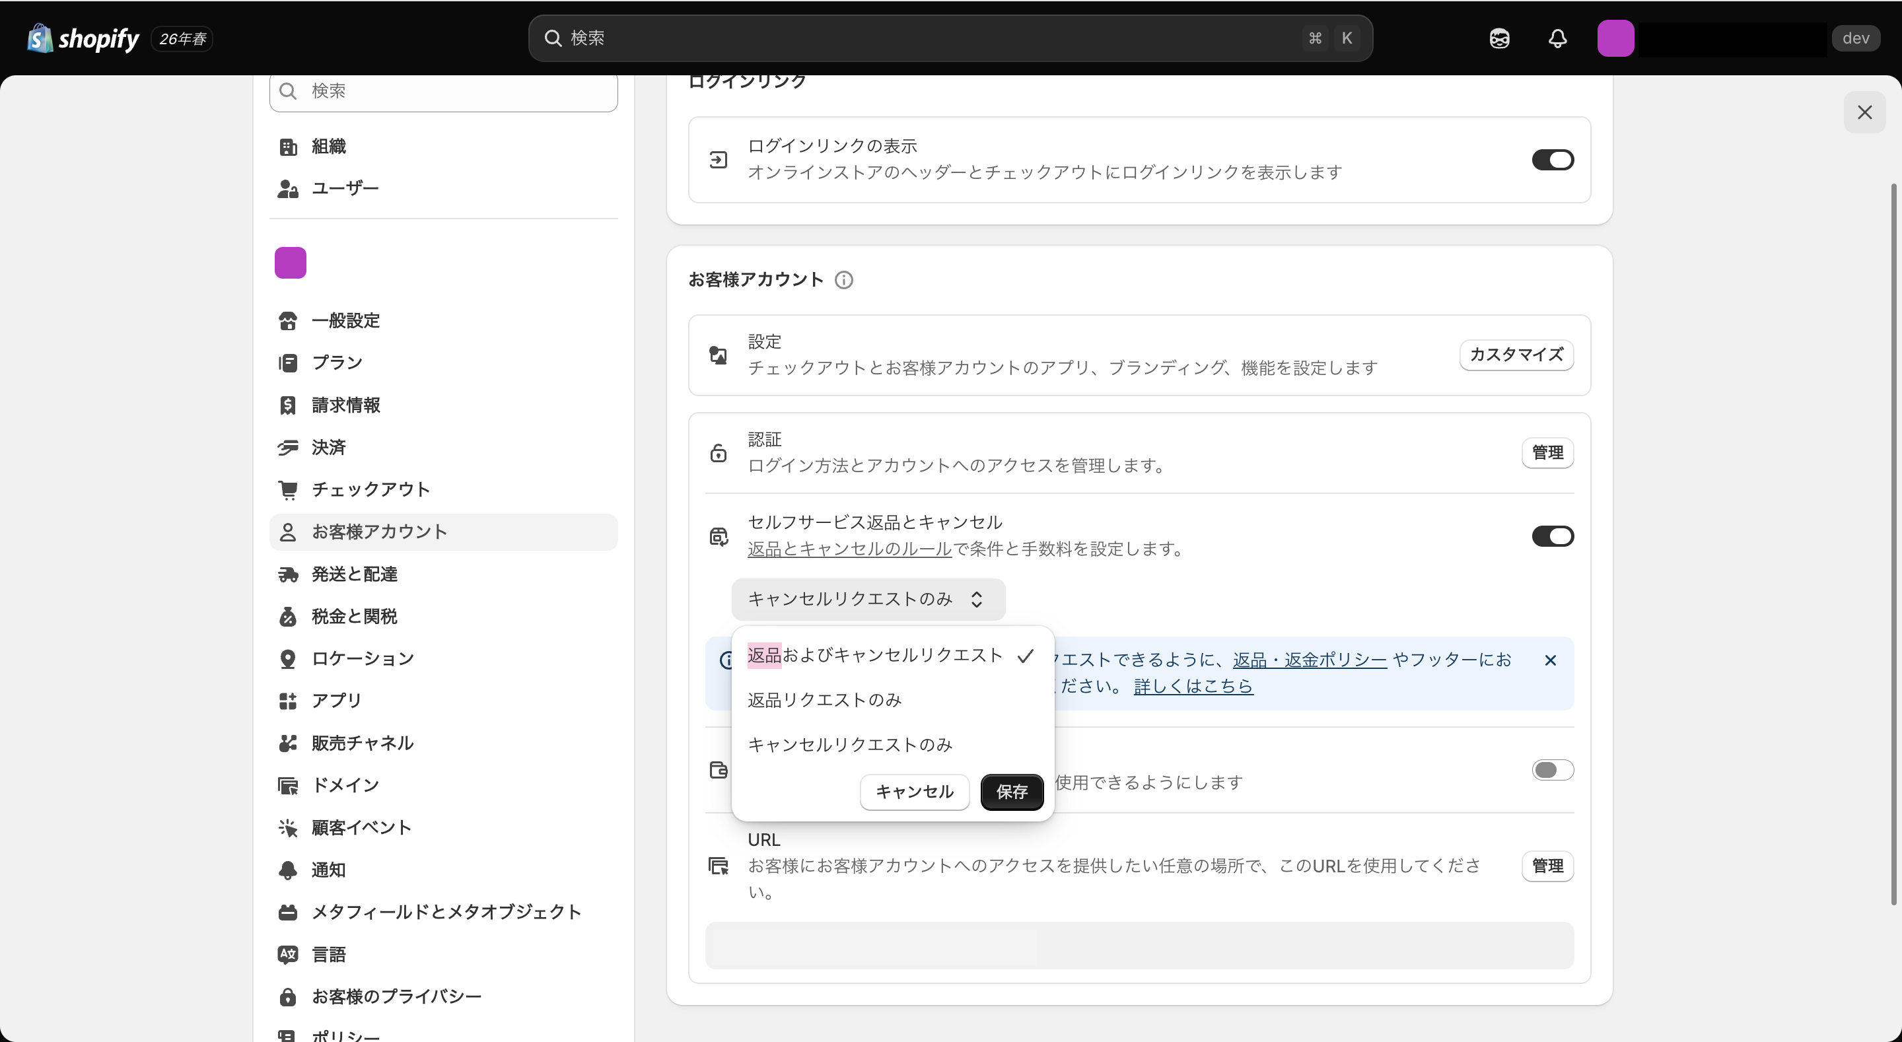Select キャンセルリクエストのみ option in popup
Viewport: 1902px width, 1042px height.
[892, 744]
